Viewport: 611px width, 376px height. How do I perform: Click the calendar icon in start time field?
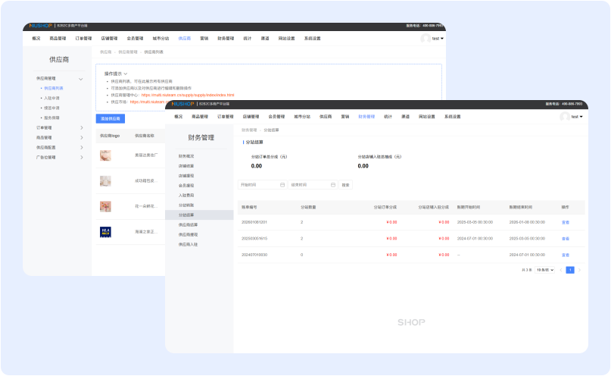(x=282, y=184)
